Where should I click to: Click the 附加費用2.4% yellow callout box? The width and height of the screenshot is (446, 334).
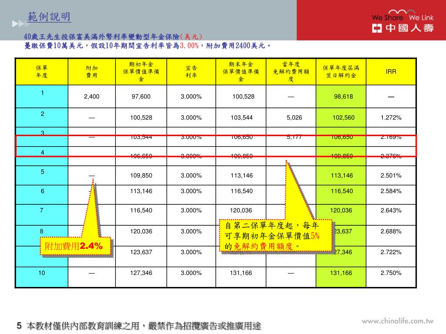pyautogui.click(x=75, y=246)
